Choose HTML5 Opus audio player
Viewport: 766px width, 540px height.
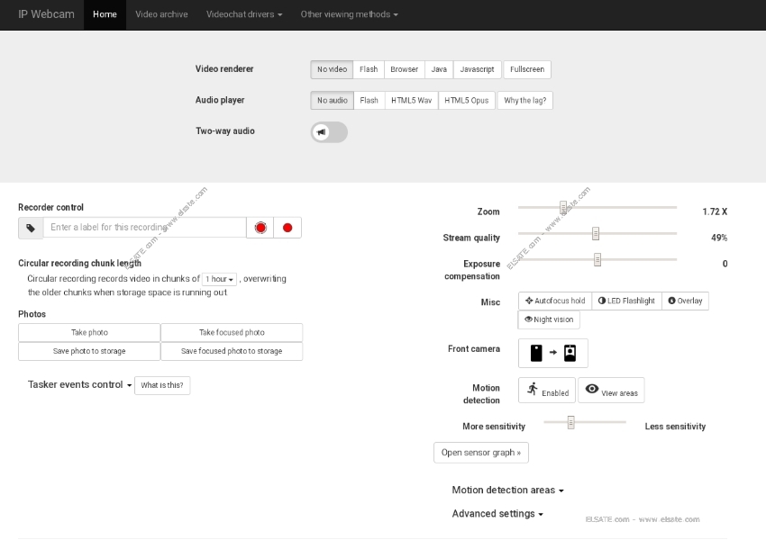[467, 101]
